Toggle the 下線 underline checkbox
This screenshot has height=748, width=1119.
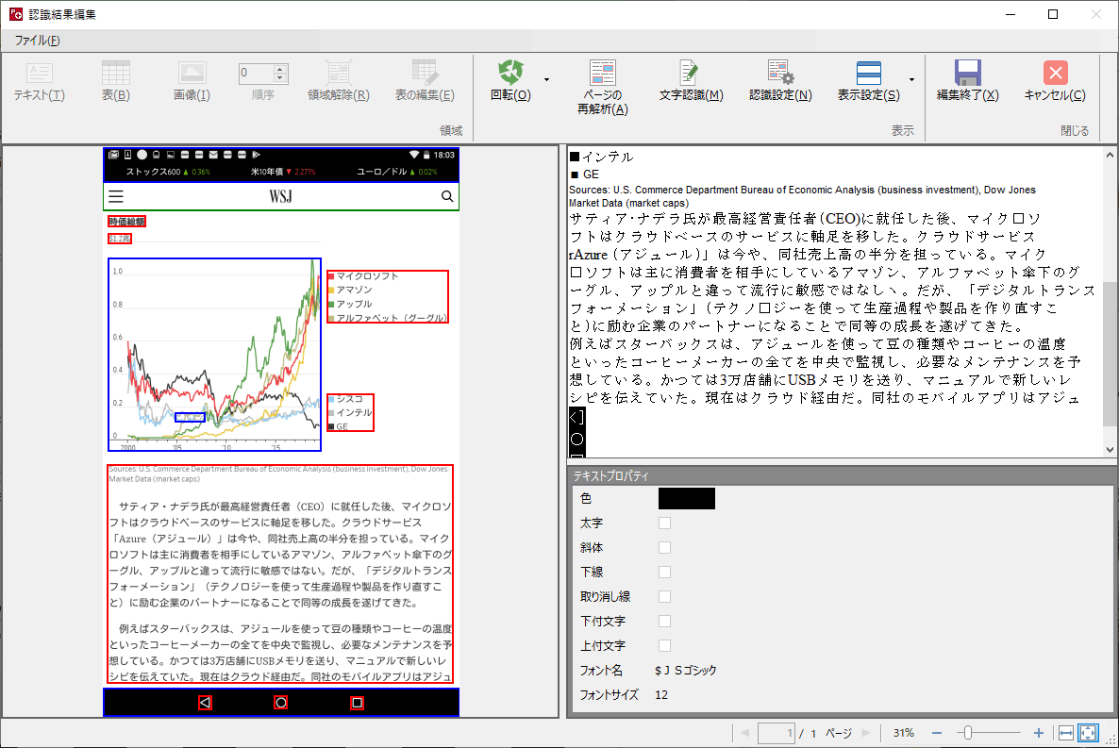tap(664, 572)
